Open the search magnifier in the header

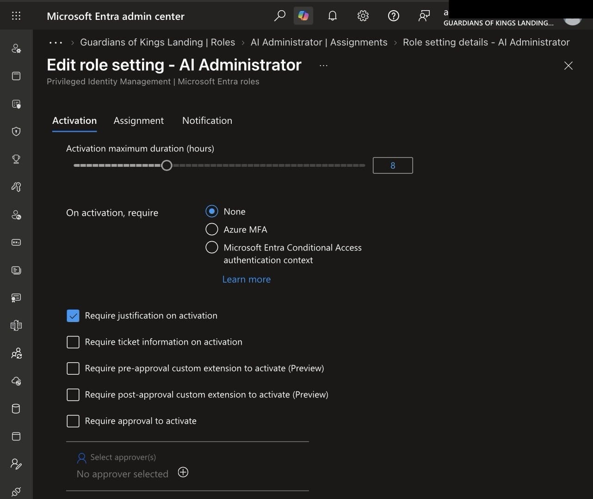(x=279, y=16)
